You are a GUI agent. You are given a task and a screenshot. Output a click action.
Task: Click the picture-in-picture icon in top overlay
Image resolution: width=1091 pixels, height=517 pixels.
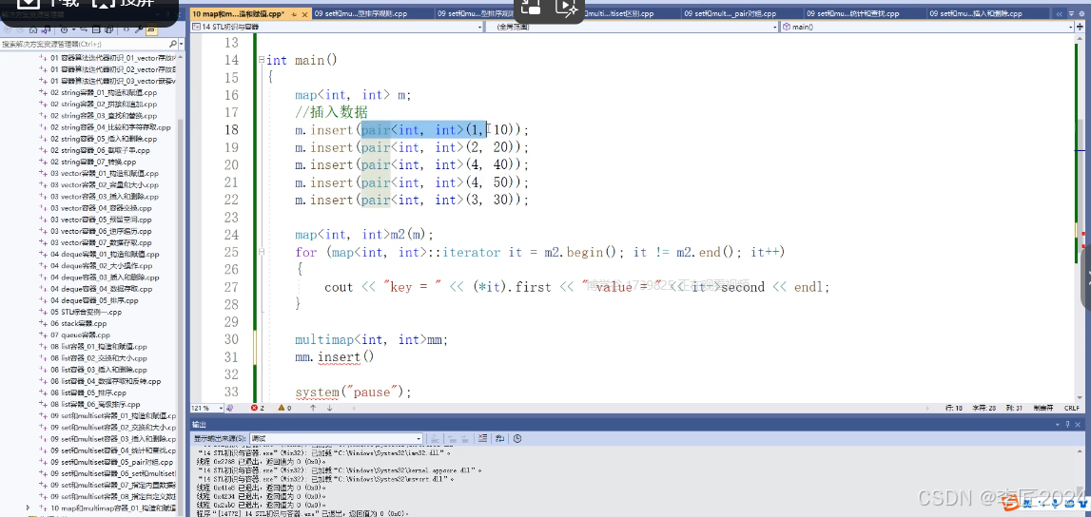click(x=531, y=7)
